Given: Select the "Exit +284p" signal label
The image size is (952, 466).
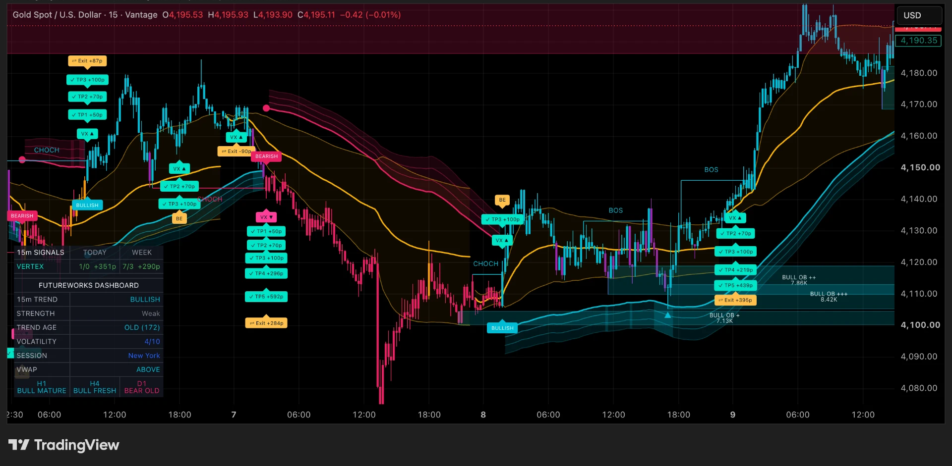Looking at the screenshot, I should tap(266, 323).
